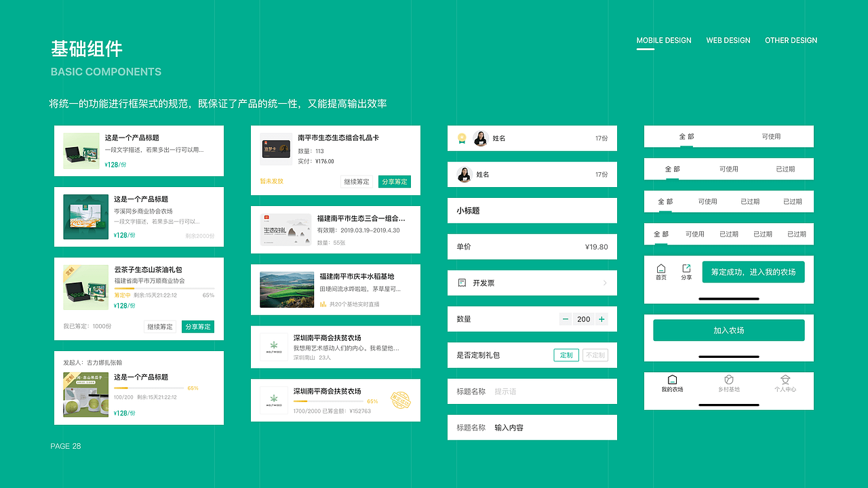Click the progress bar above 100/200
Image resolution: width=868 pixels, height=488 pixels.
point(149,388)
